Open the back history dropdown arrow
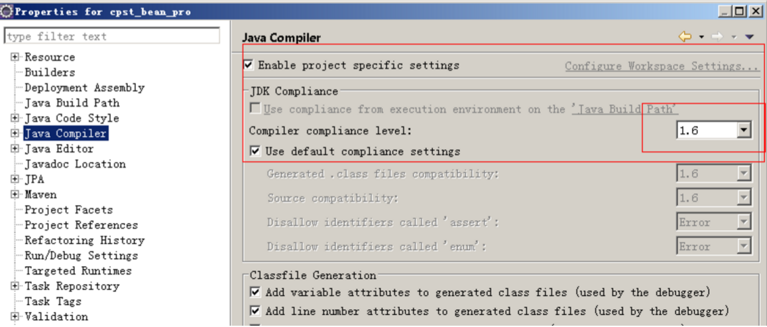Image resolution: width=767 pixels, height=327 pixels. tap(701, 37)
